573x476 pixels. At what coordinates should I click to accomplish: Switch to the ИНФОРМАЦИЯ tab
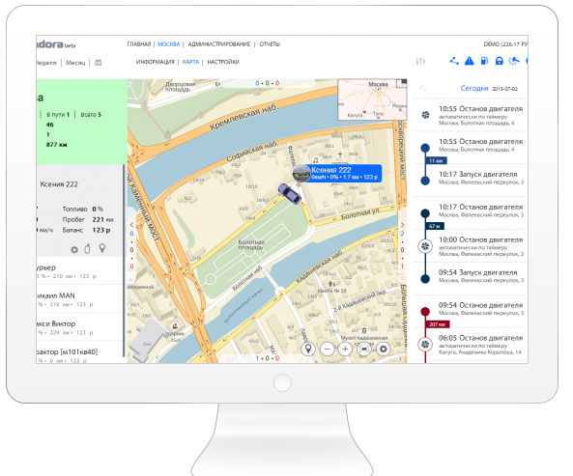[156, 62]
